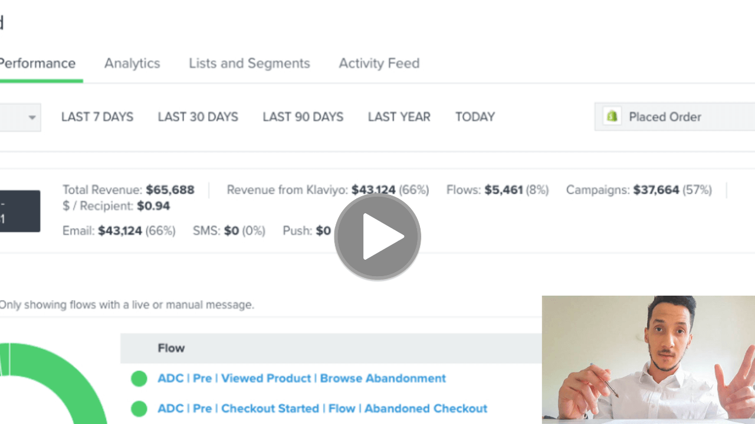Viewport: 755px width, 424px height.
Task: Select the Activity Feed tab
Action: pyautogui.click(x=379, y=64)
